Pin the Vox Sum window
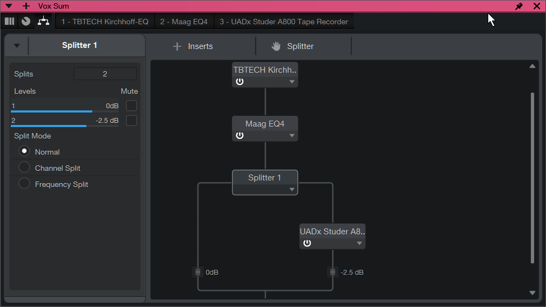This screenshot has width=546, height=307. click(x=519, y=6)
